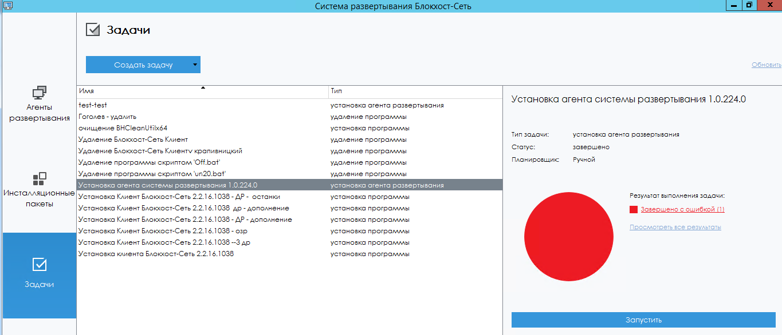The image size is (782, 335).
Task: Select Удаление программы скриптом 'Off.bat' row
Action: coord(289,162)
